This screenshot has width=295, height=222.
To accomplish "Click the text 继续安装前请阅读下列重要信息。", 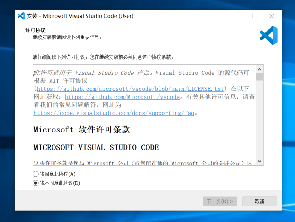I will [67, 37].
